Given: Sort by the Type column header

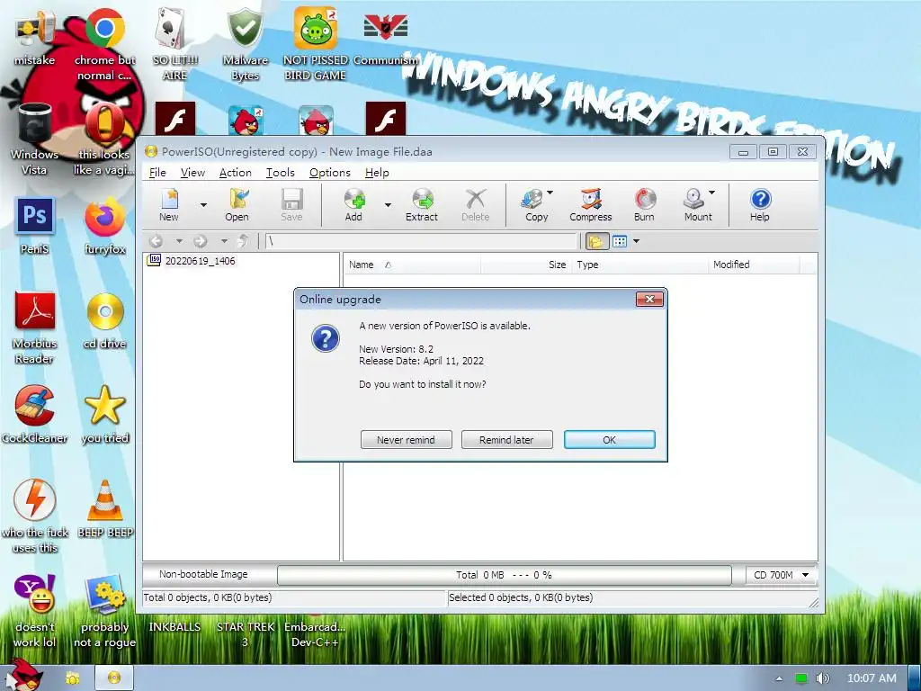Looking at the screenshot, I should (639, 265).
